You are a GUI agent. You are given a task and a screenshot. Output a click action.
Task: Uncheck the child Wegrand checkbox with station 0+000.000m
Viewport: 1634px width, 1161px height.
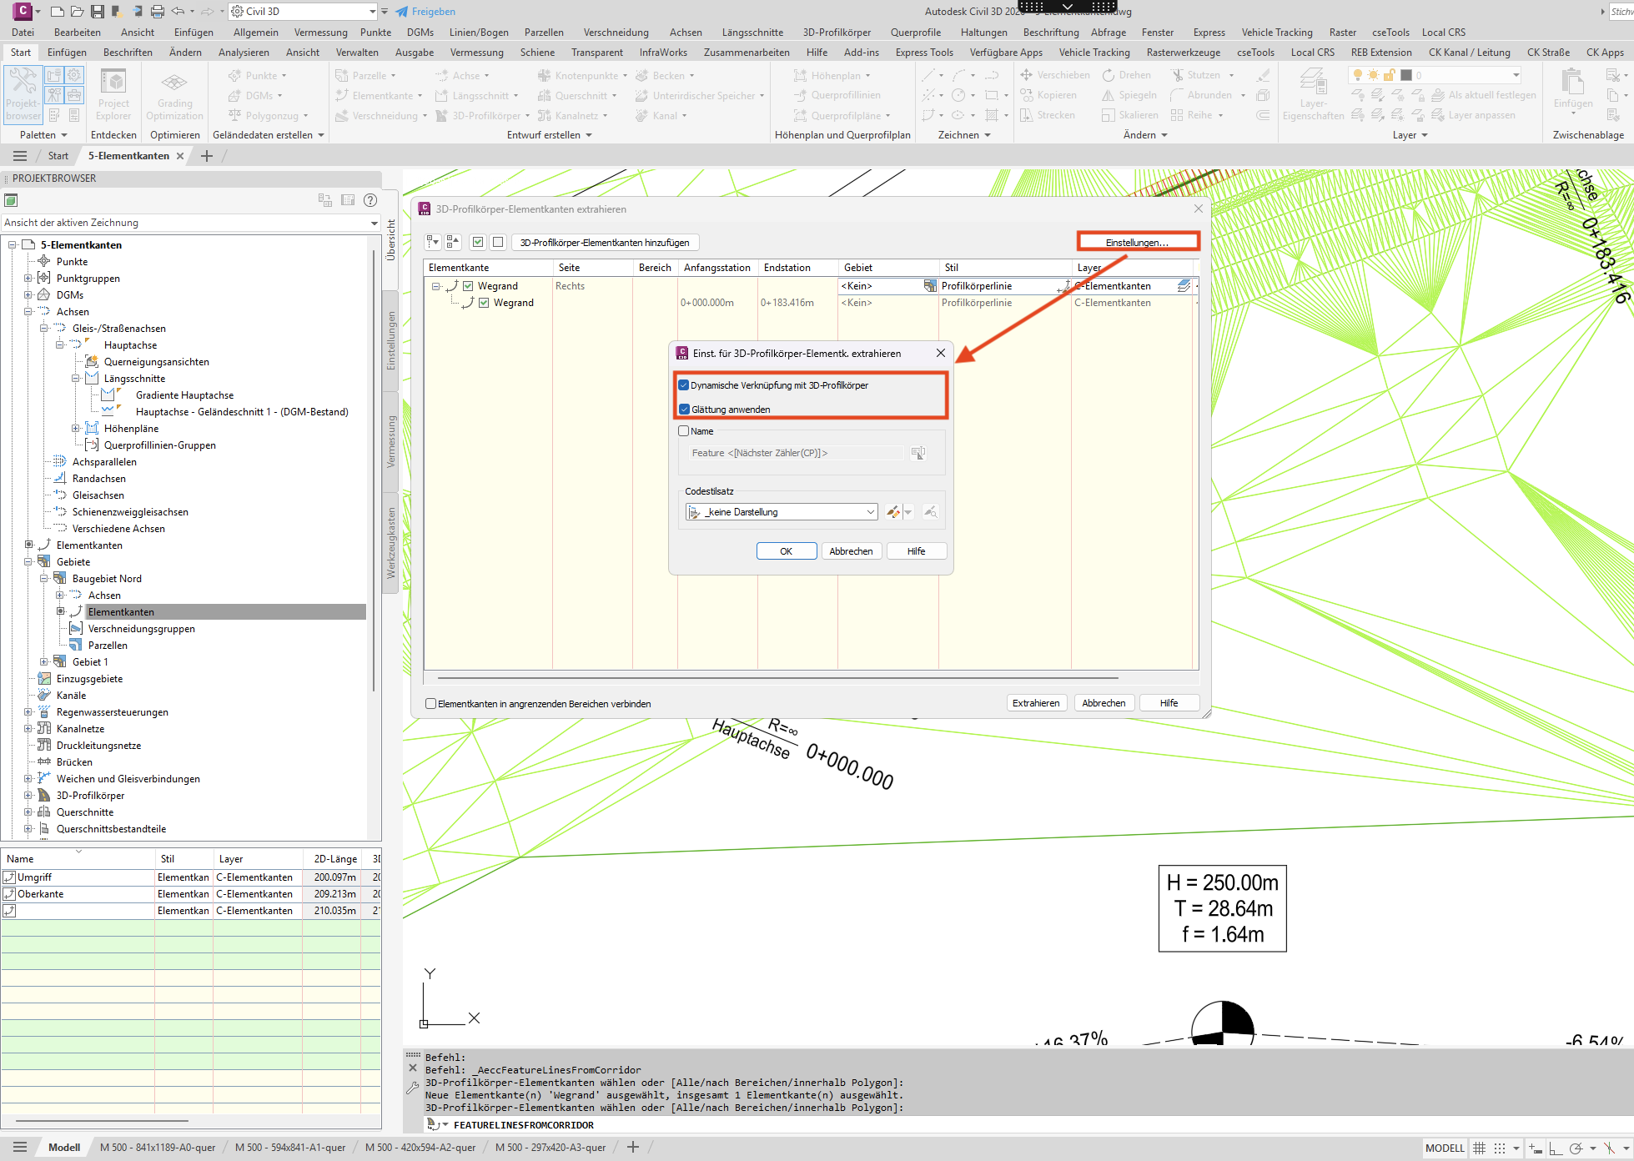click(484, 303)
